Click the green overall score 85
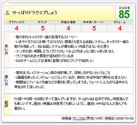 (x=124, y=14)
